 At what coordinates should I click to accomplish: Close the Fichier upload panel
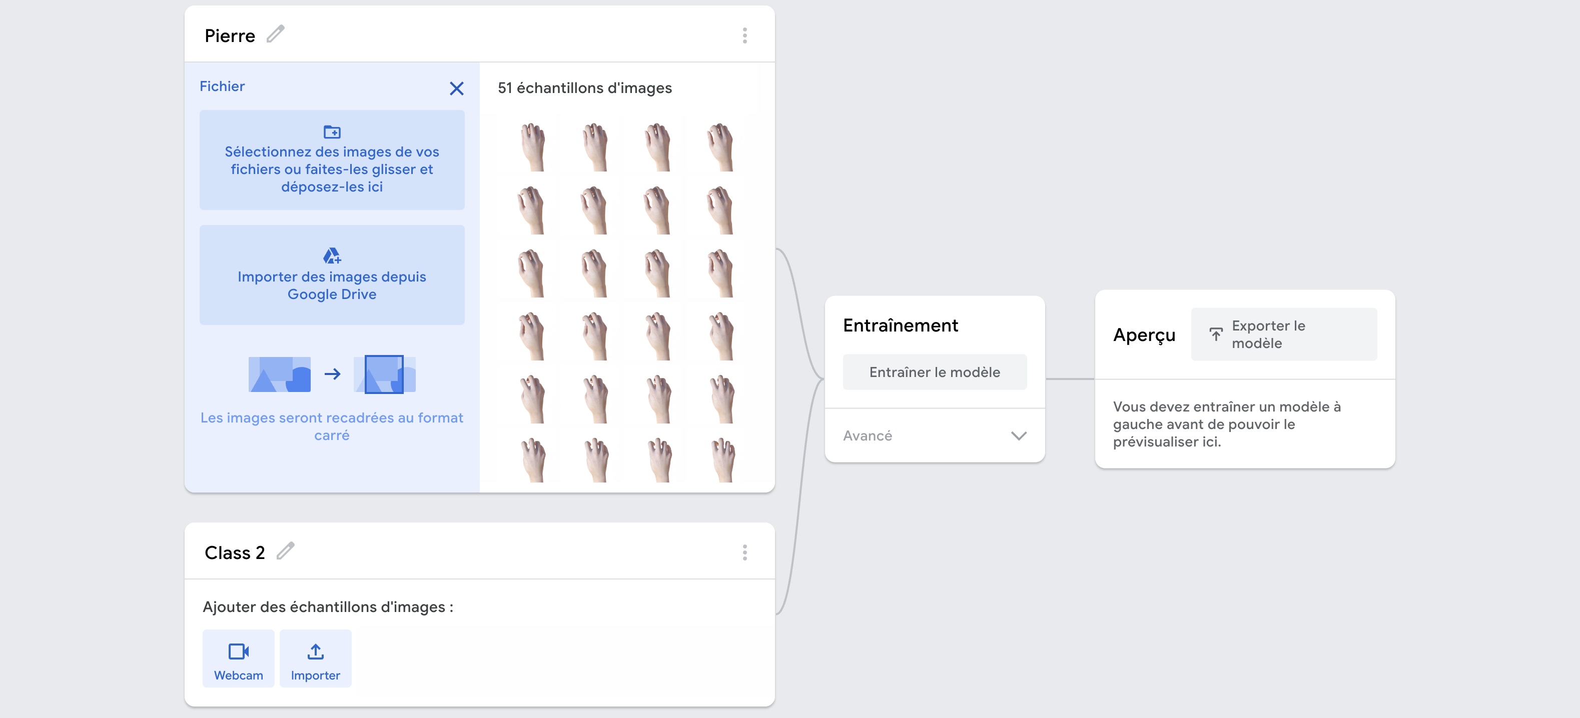point(456,88)
